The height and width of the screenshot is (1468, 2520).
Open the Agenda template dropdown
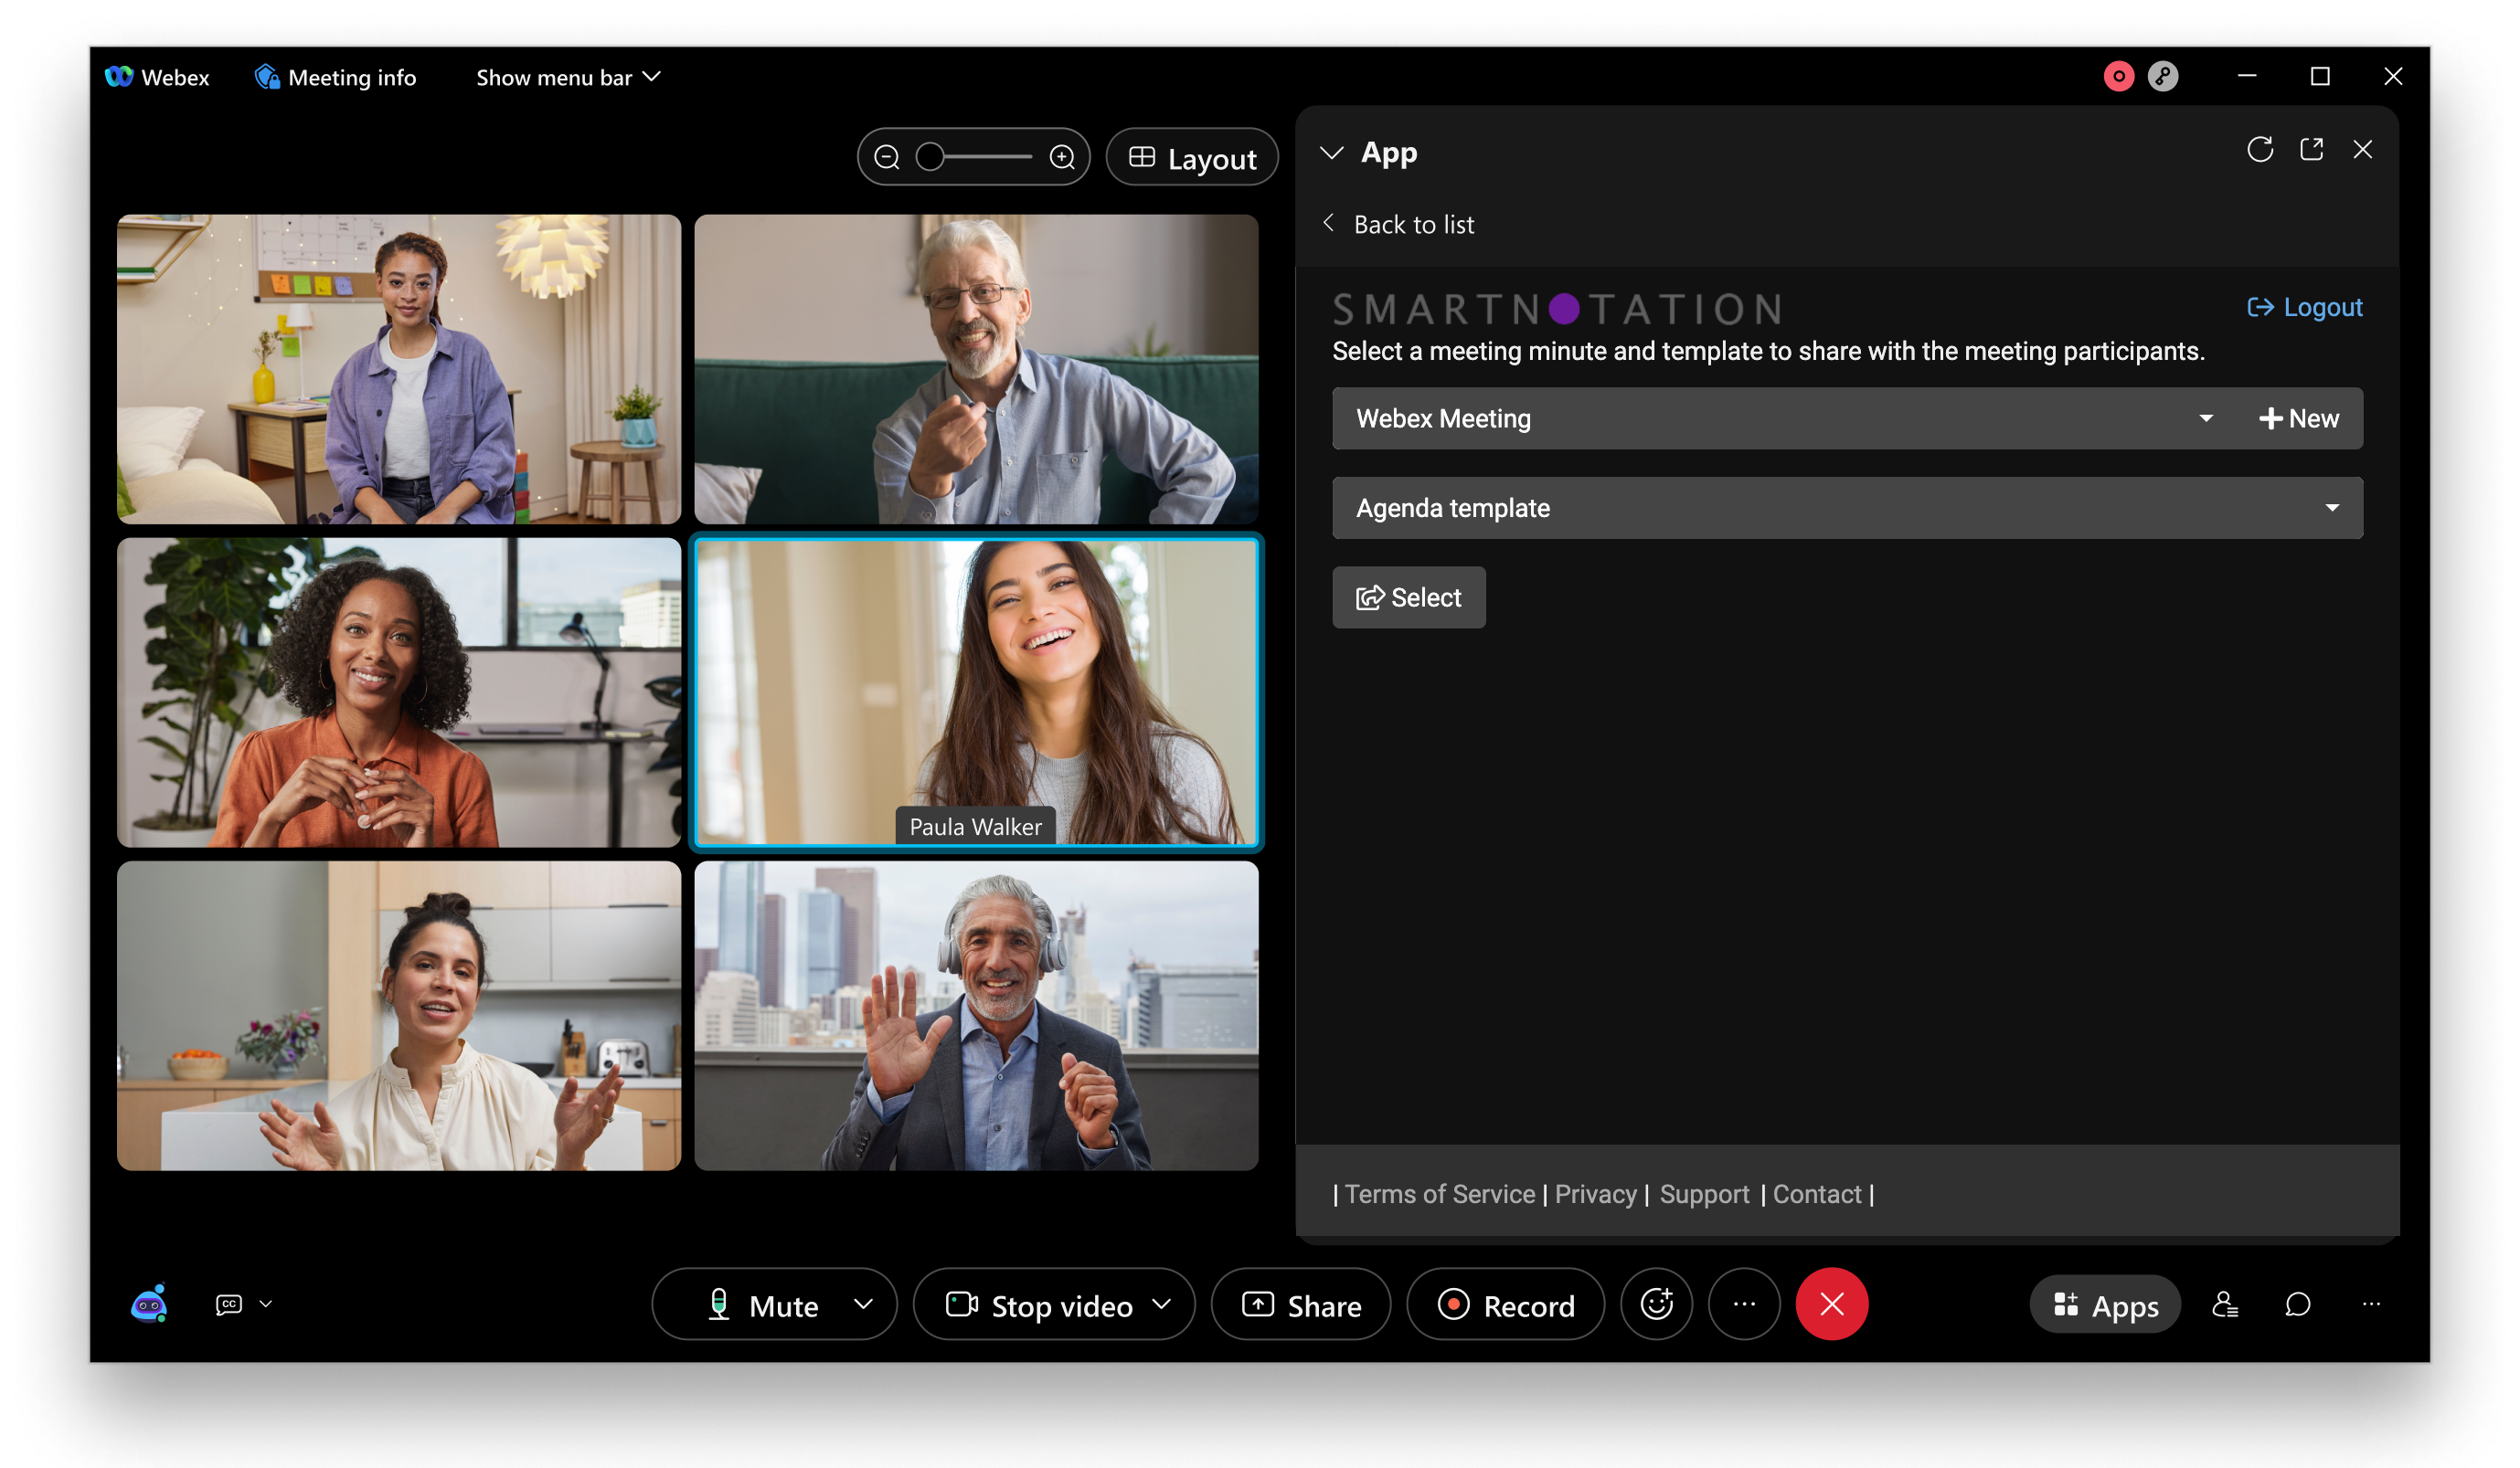click(x=1847, y=508)
